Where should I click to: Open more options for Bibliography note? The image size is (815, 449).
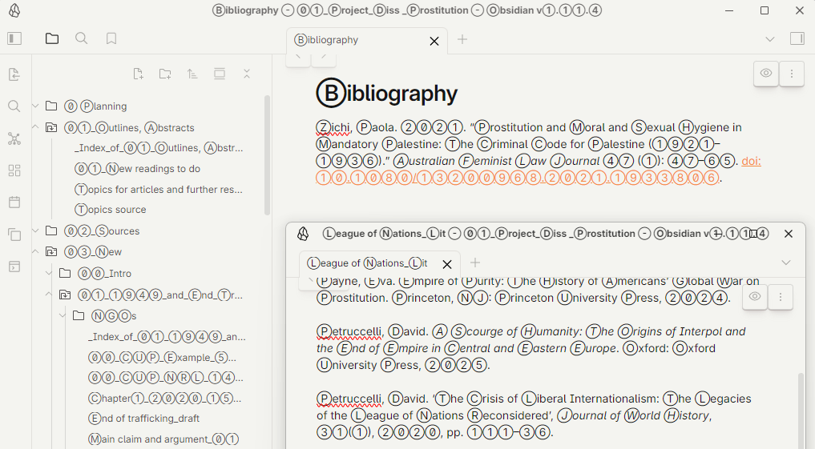click(792, 74)
